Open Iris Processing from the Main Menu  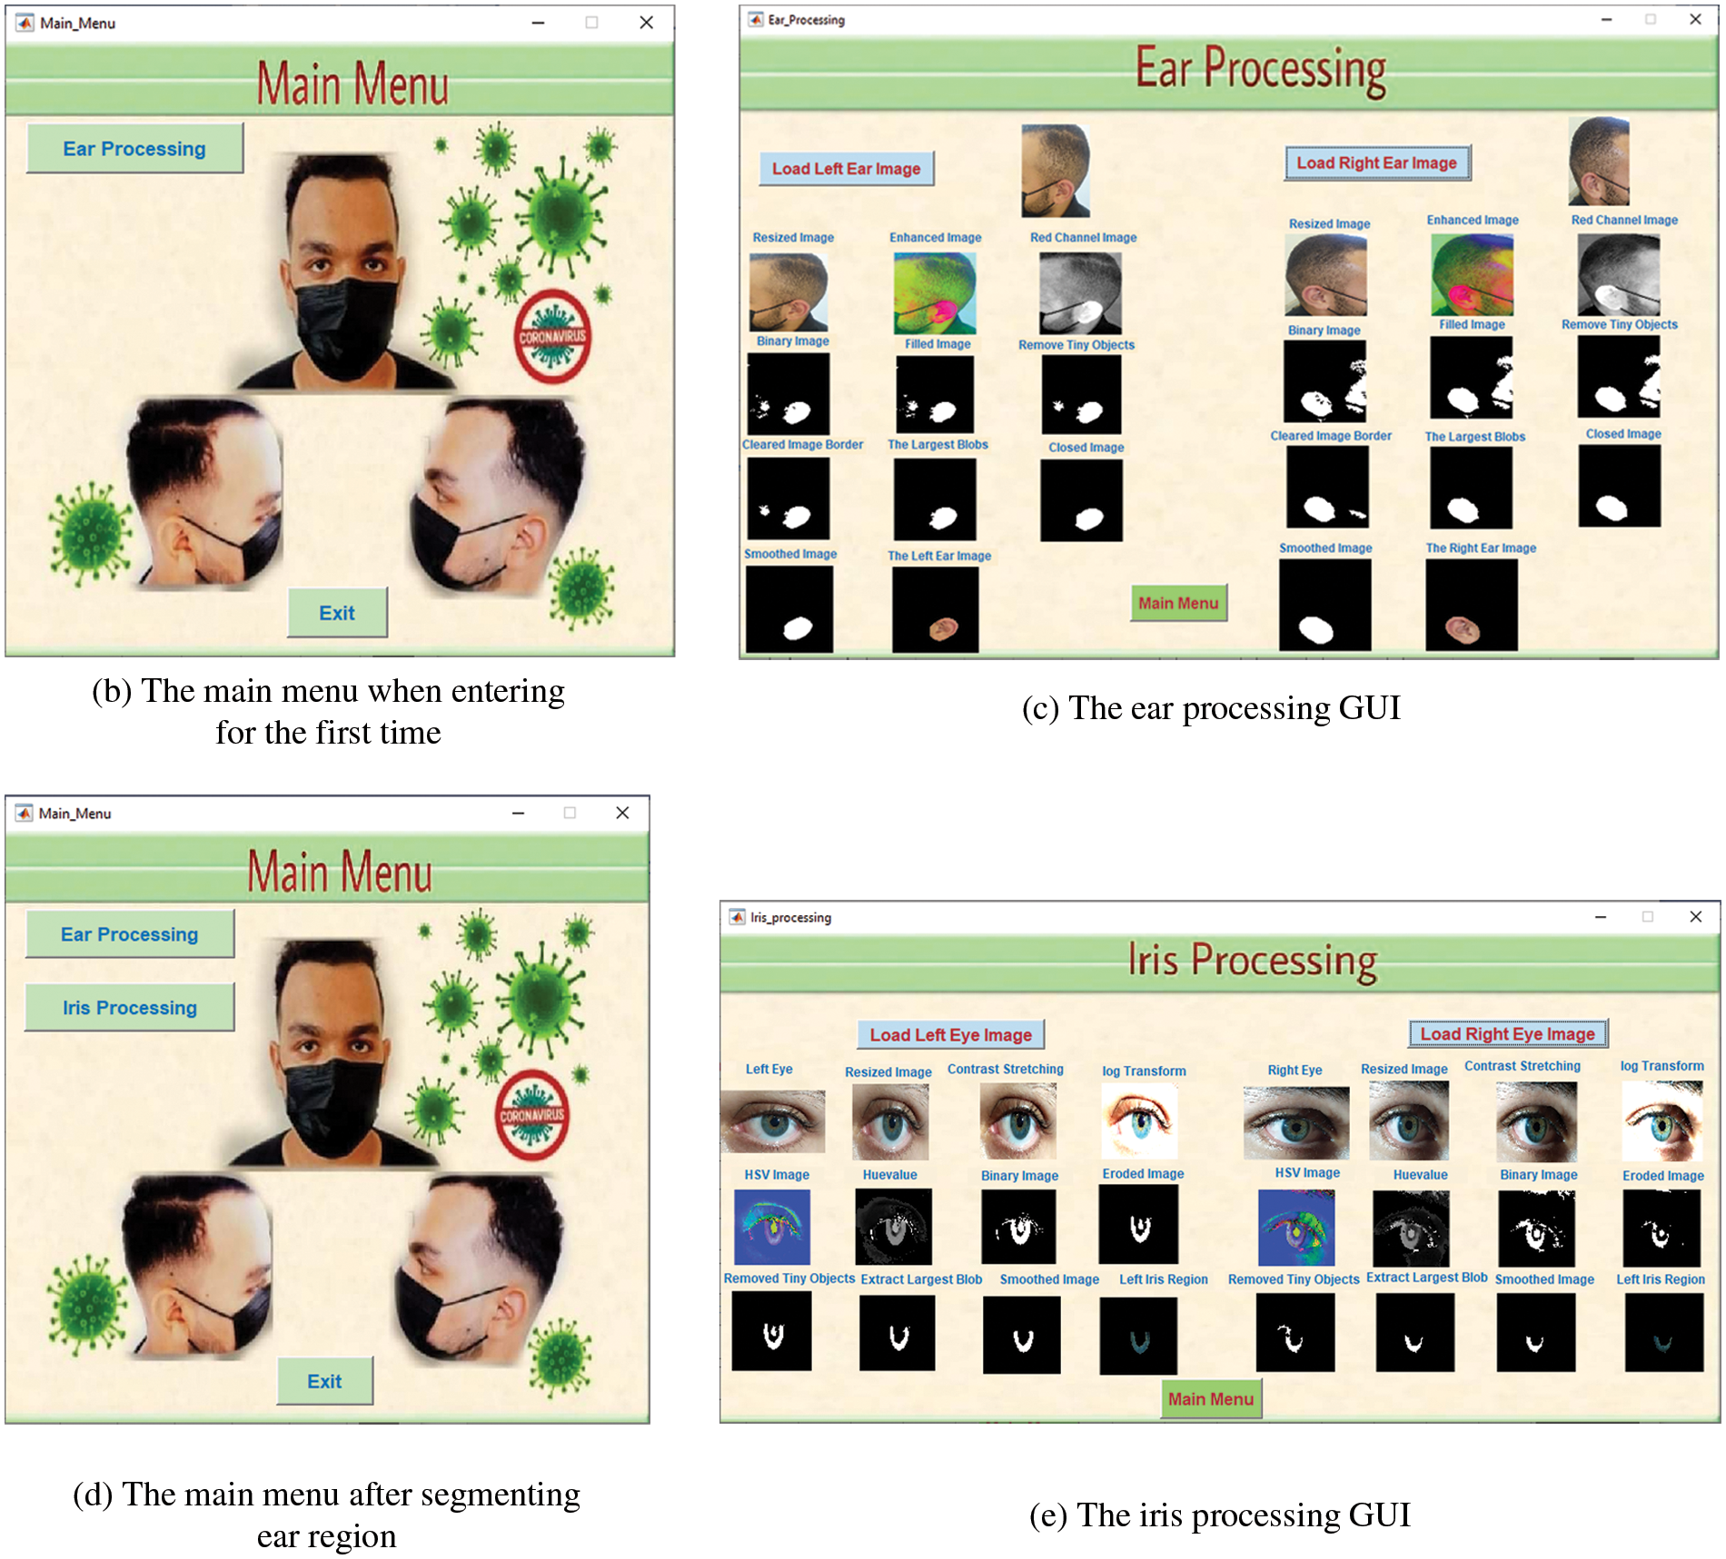tap(130, 1008)
